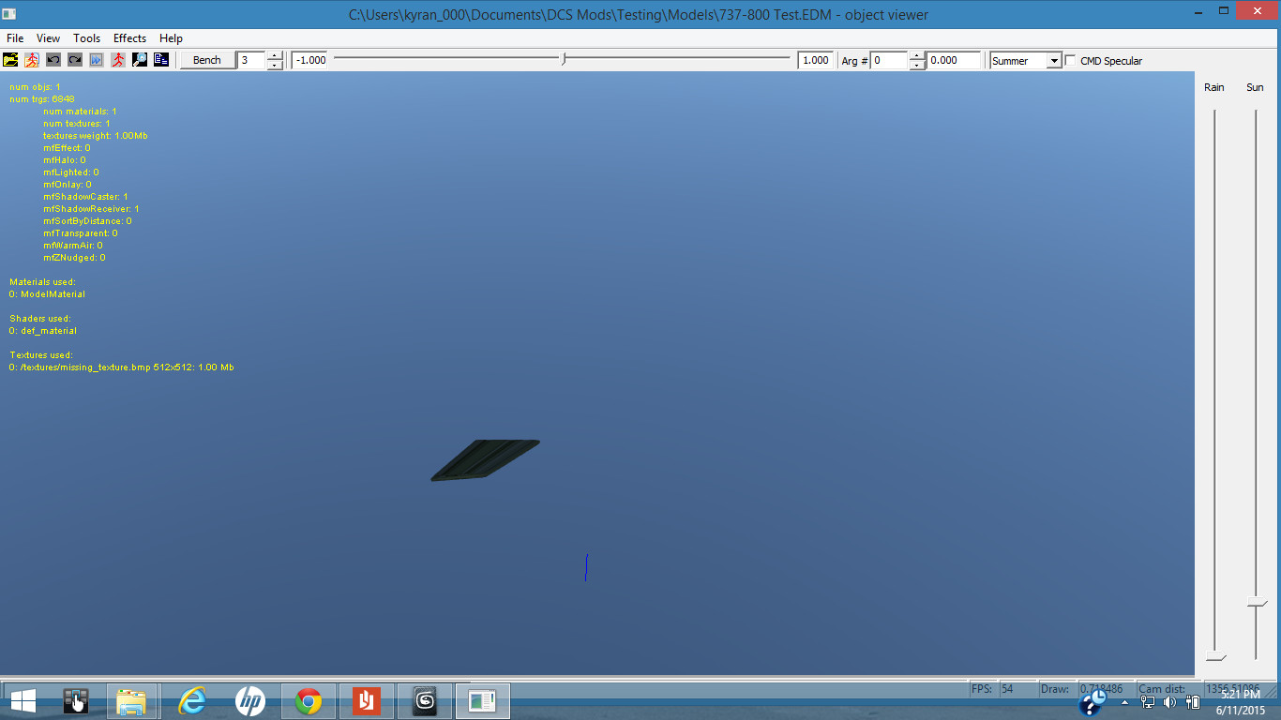Click the Bench button

point(207,60)
